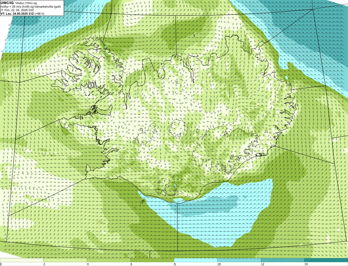Viewport: 348px width, 266px height.
Task: Click the aqua 10–12 legend swatch
Action: (x=239, y=260)
